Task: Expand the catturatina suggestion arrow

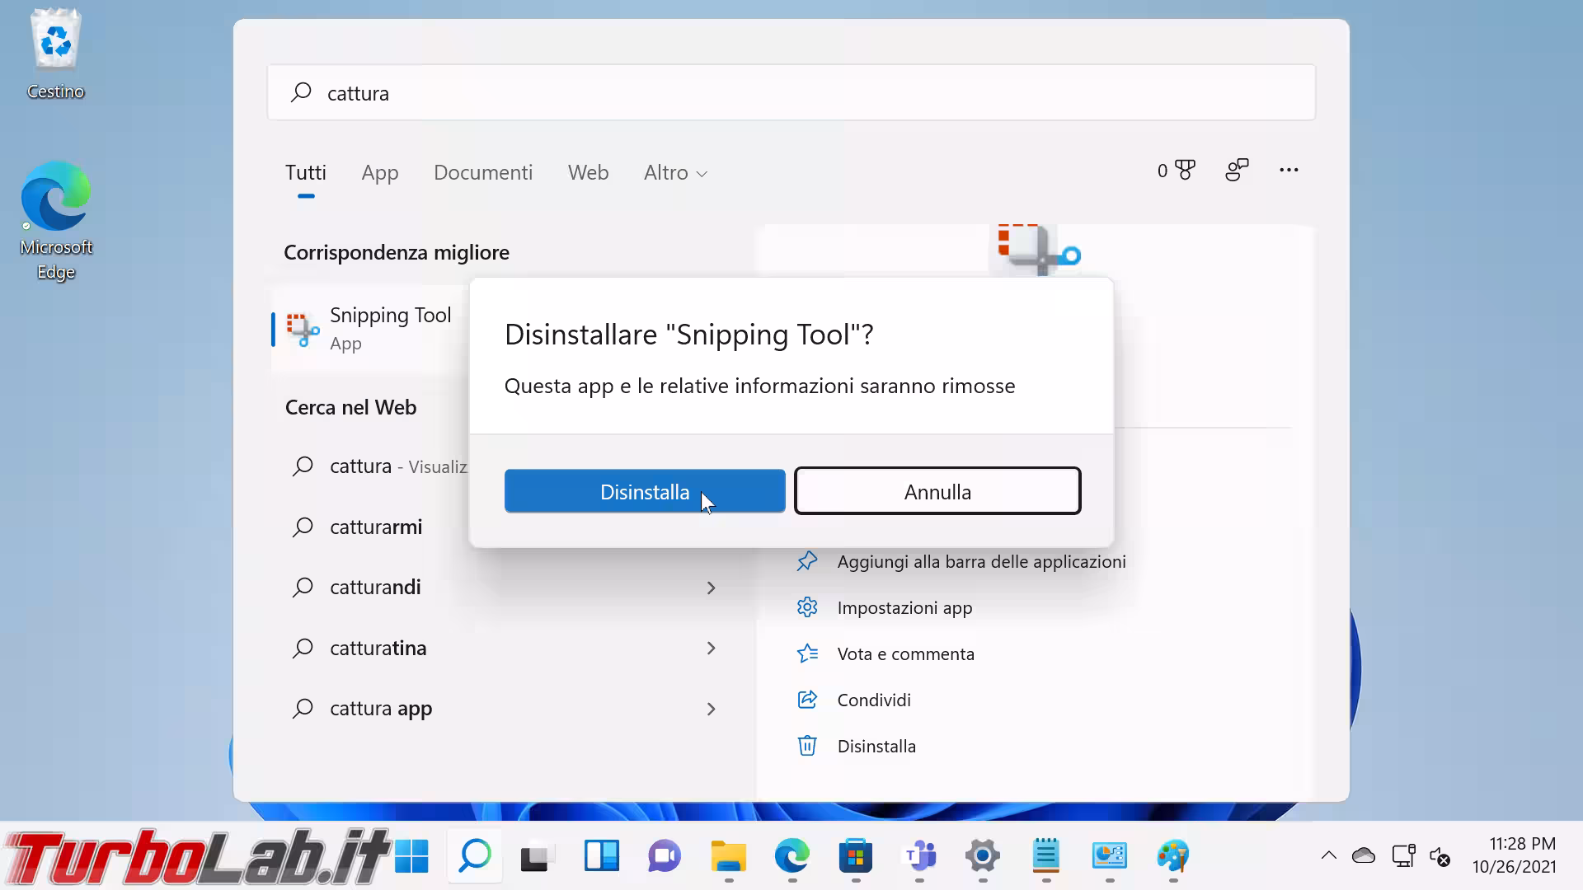Action: [x=711, y=649]
